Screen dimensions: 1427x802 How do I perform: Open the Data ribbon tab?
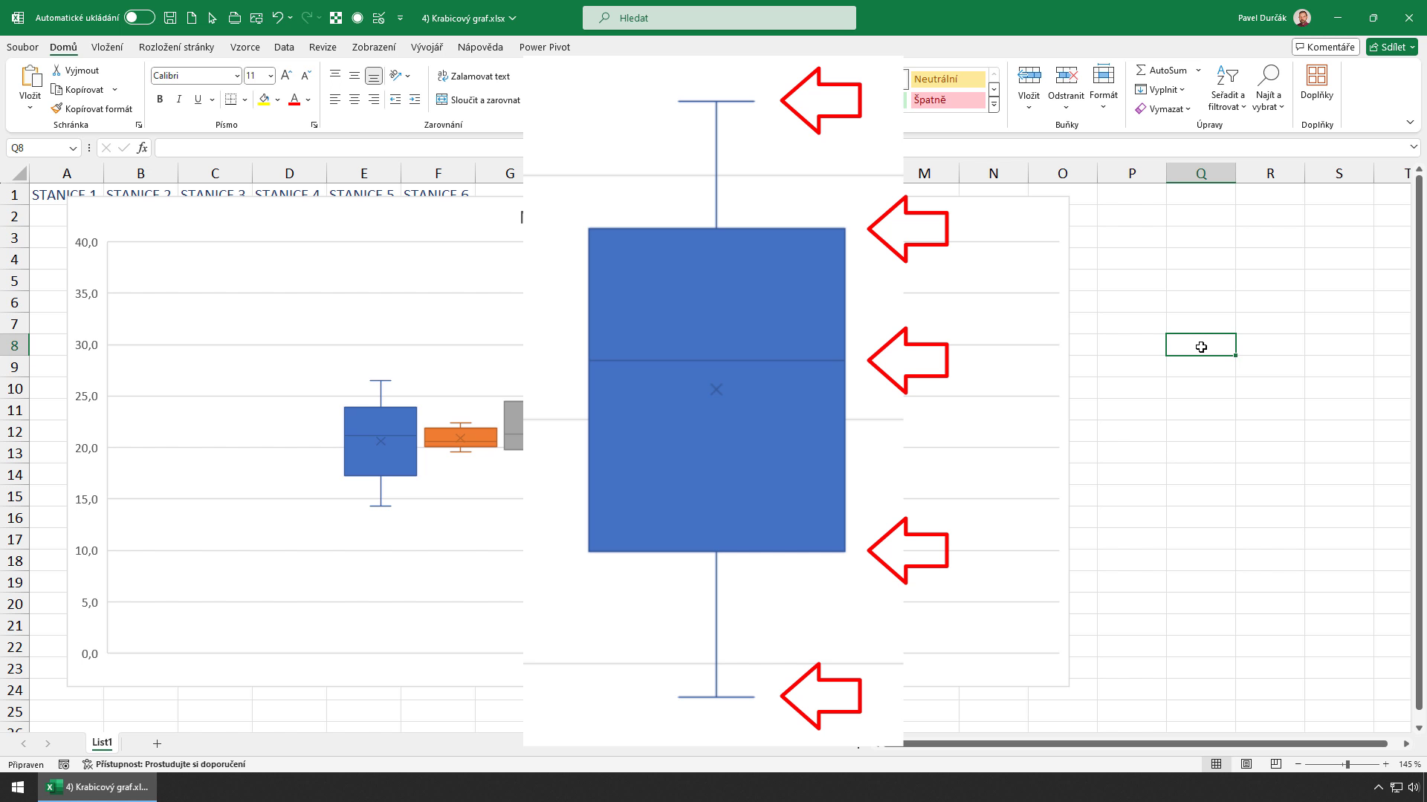[x=284, y=47]
